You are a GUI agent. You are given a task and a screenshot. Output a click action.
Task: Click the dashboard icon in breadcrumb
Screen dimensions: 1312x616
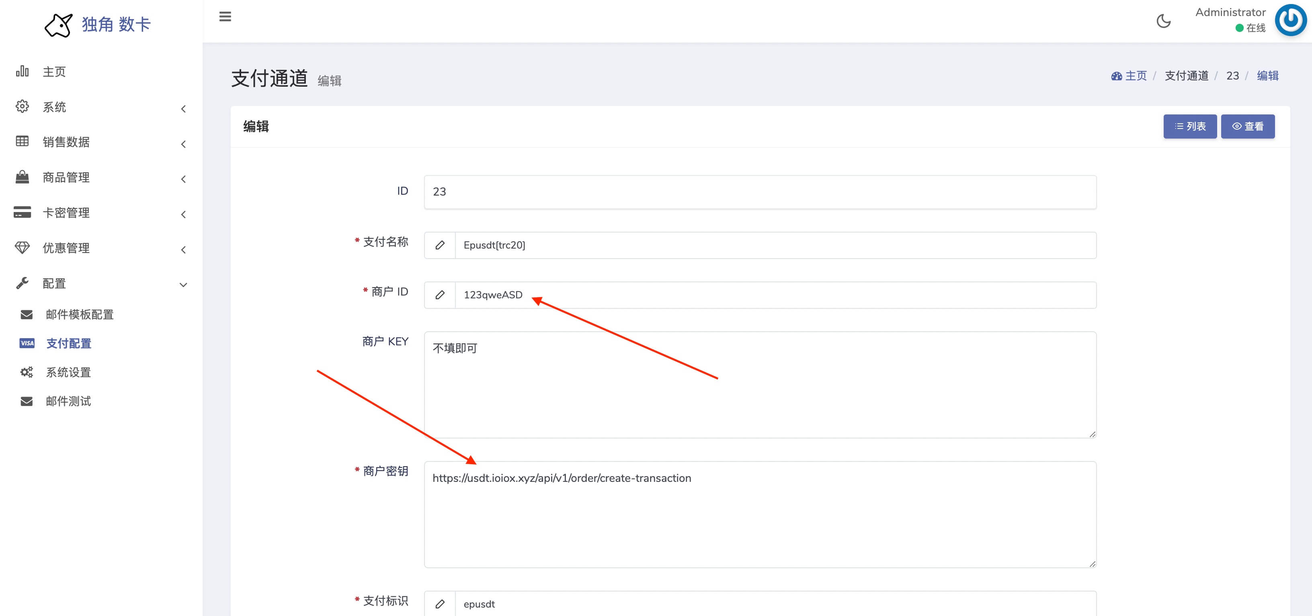[x=1116, y=76]
